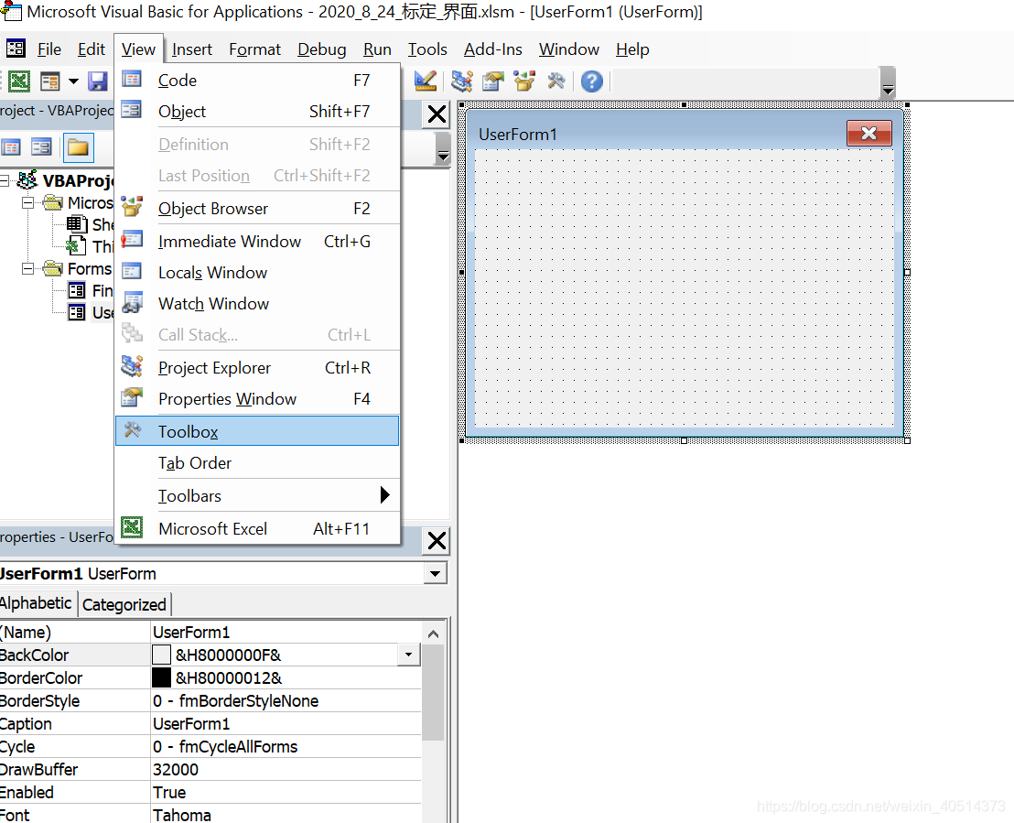Toggle Design Mode ruler icon in toolbar
Viewport: 1014px width, 823px height.
426,81
